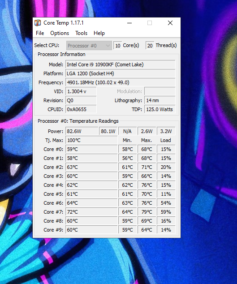This screenshot has width=237, height=284.
Task: Click Core #9 max temperature 64°C
Action: pyautogui.click(x=147, y=230)
